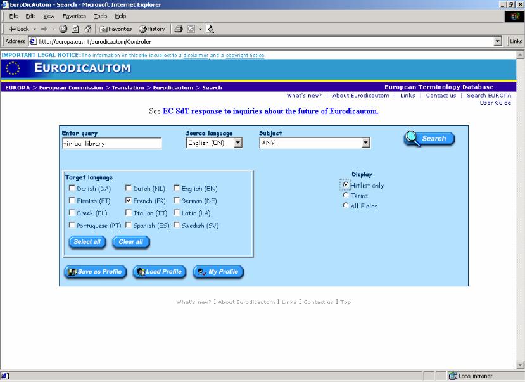Click the Clear all button
Screen dimensions: 525x382
click(x=131, y=242)
